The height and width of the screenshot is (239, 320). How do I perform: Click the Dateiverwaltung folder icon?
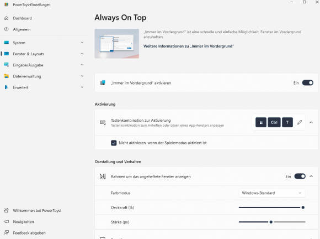(7, 76)
